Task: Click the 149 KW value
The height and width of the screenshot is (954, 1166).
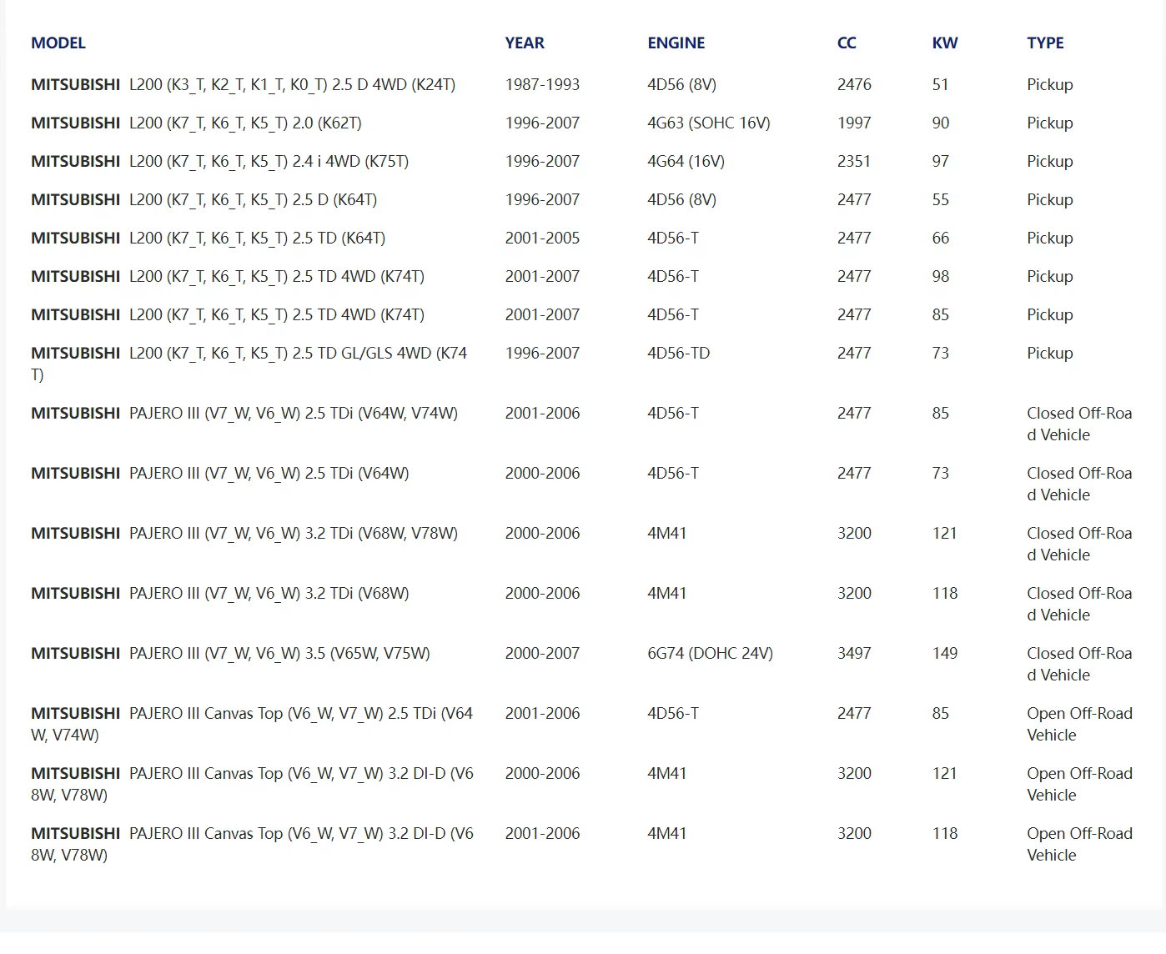Action: click(945, 653)
